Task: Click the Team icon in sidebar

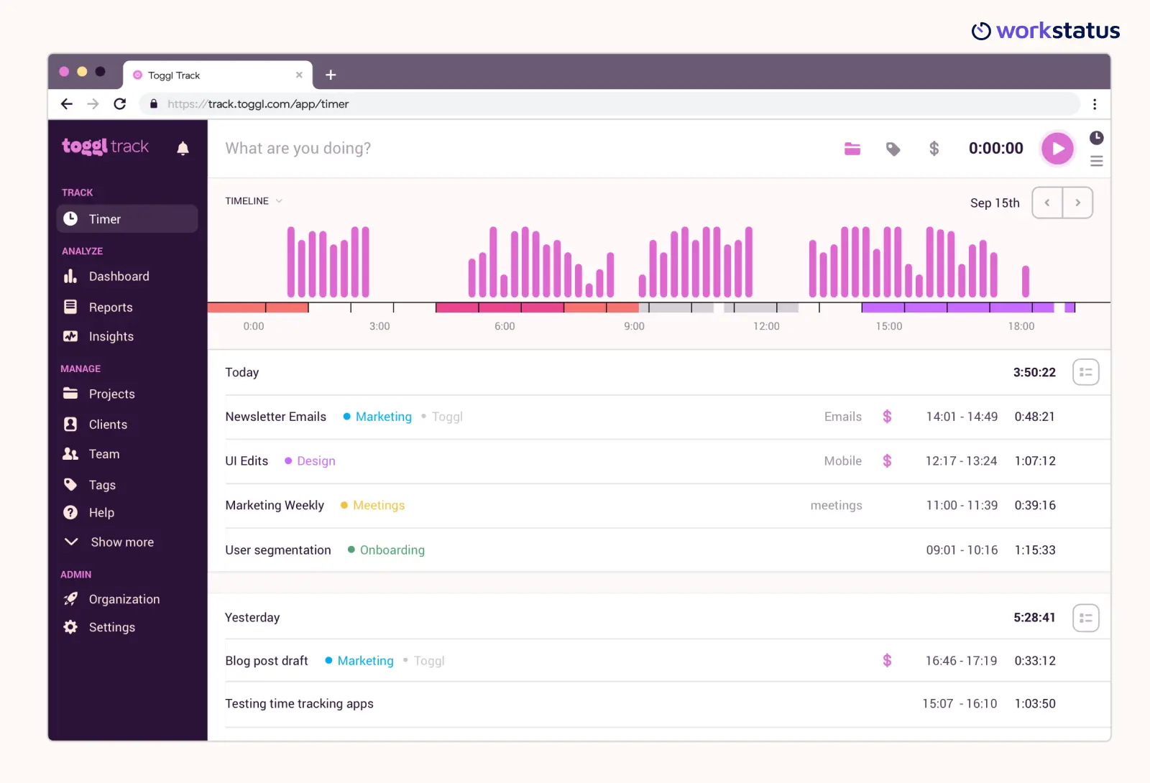Action: coord(70,454)
